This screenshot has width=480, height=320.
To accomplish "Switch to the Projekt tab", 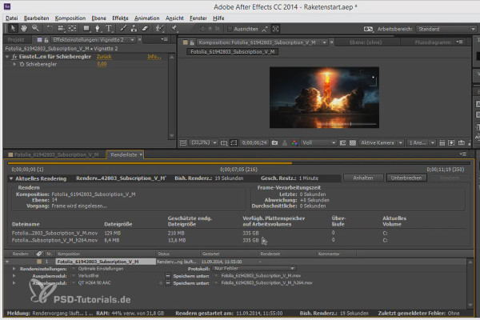I will click(x=16, y=40).
